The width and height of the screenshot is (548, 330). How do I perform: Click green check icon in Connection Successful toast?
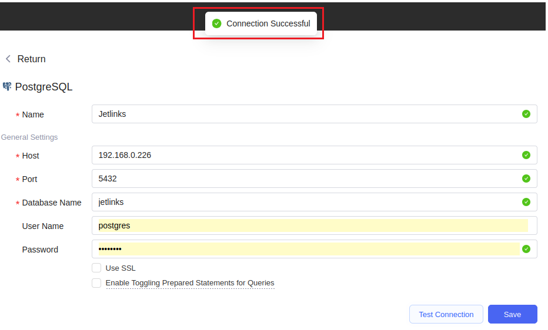pyautogui.click(x=217, y=23)
